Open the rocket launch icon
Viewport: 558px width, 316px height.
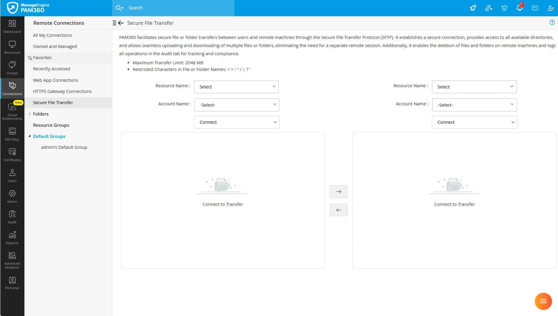coord(473,8)
